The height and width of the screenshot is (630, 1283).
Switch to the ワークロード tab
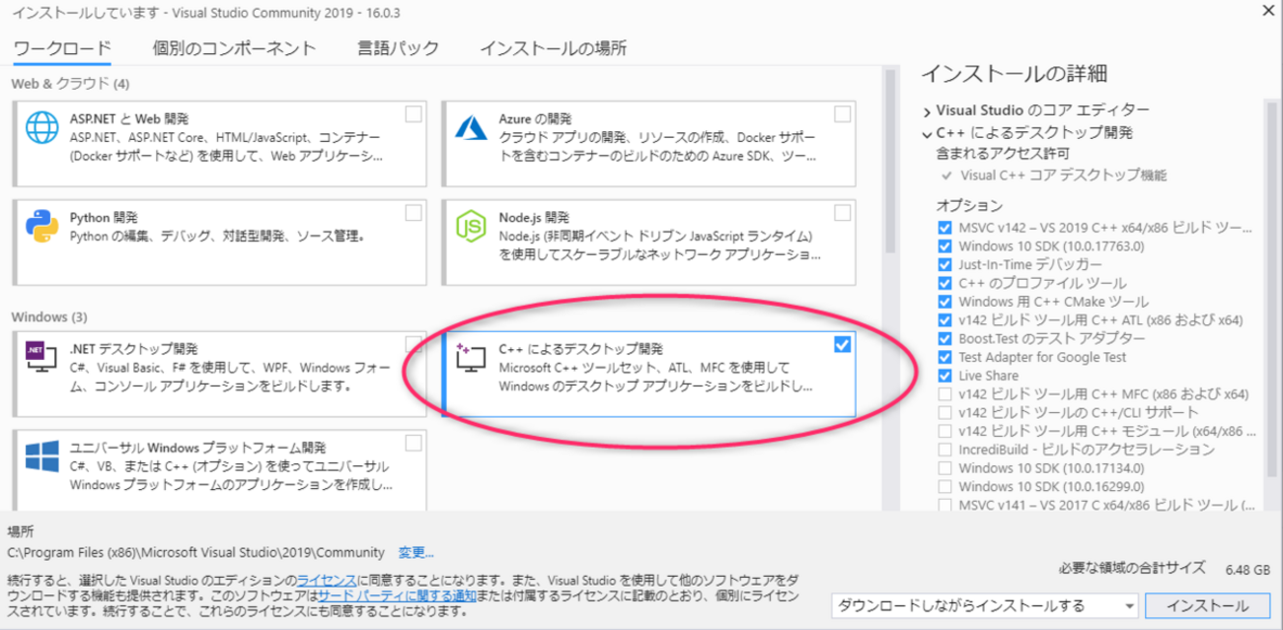(62, 48)
